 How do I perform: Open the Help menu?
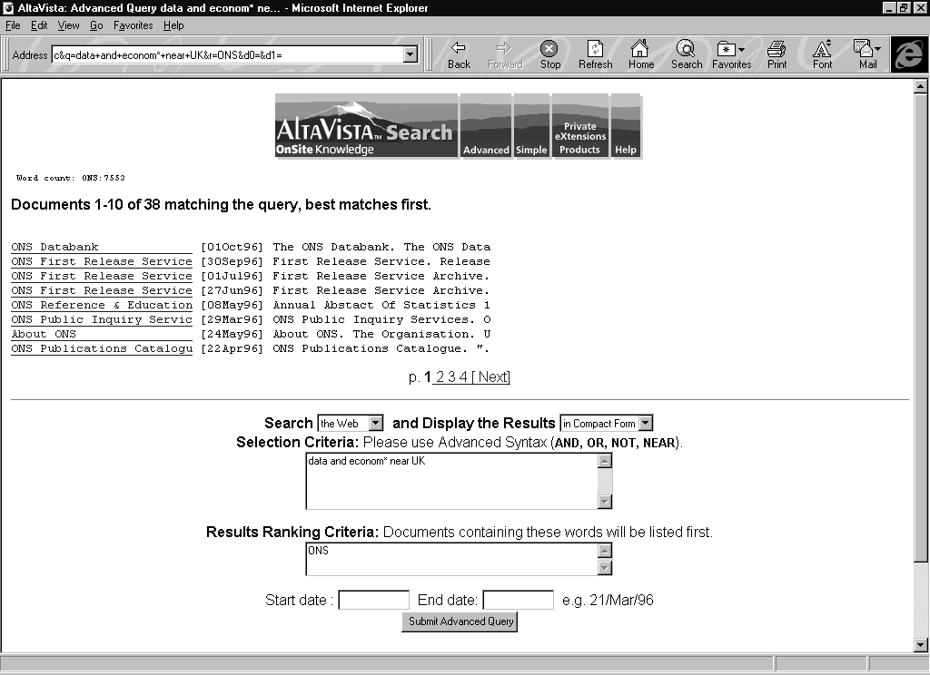pyautogui.click(x=173, y=25)
